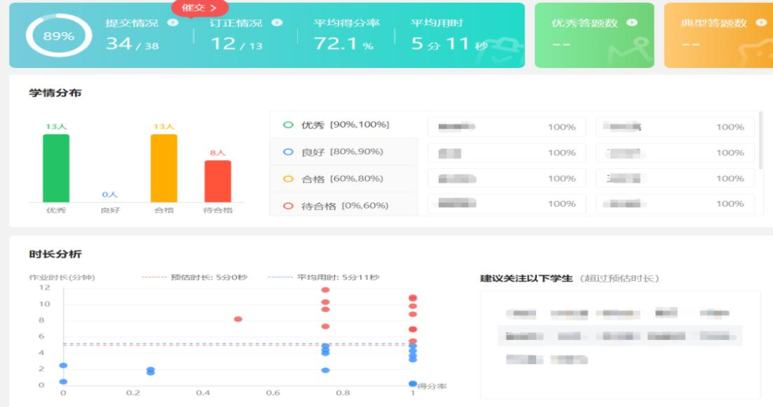Screen dimensions: 773x407
Task: Click the green 优秀 bar with 13人
Action: click(56, 168)
